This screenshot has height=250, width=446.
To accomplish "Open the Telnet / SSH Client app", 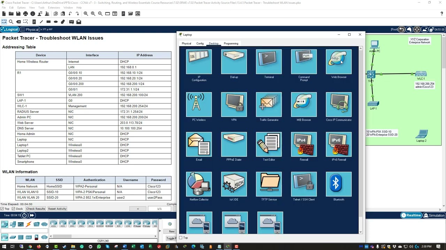I will point(304,184).
